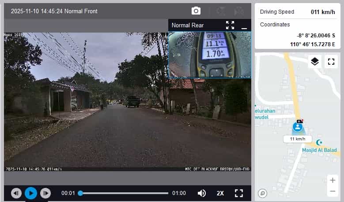Step forward to the next frame
The image size is (344, 202).
point(45,193)
